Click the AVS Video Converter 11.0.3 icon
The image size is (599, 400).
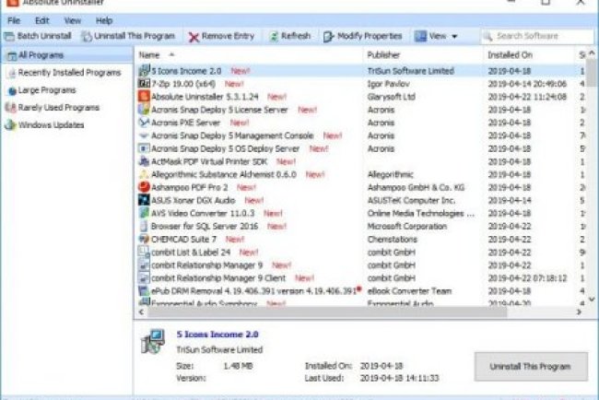click(x=144, y=213)
